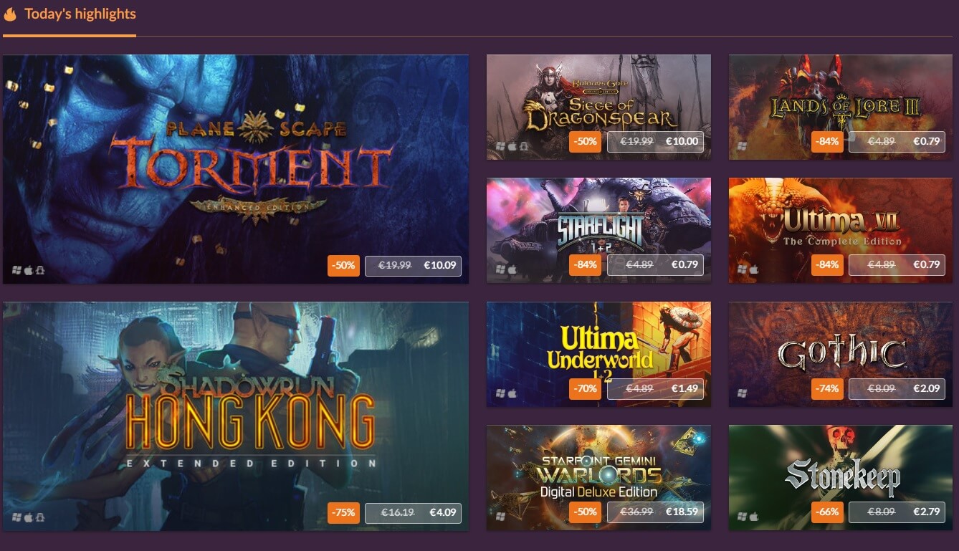Click the €10.09 price button for Planescape Torment

coord(413,266)
